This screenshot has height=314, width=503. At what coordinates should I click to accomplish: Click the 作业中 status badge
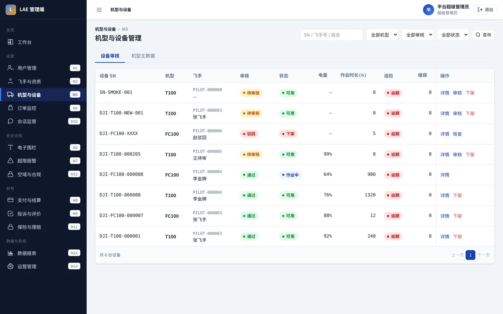click(x=290, y=175)
